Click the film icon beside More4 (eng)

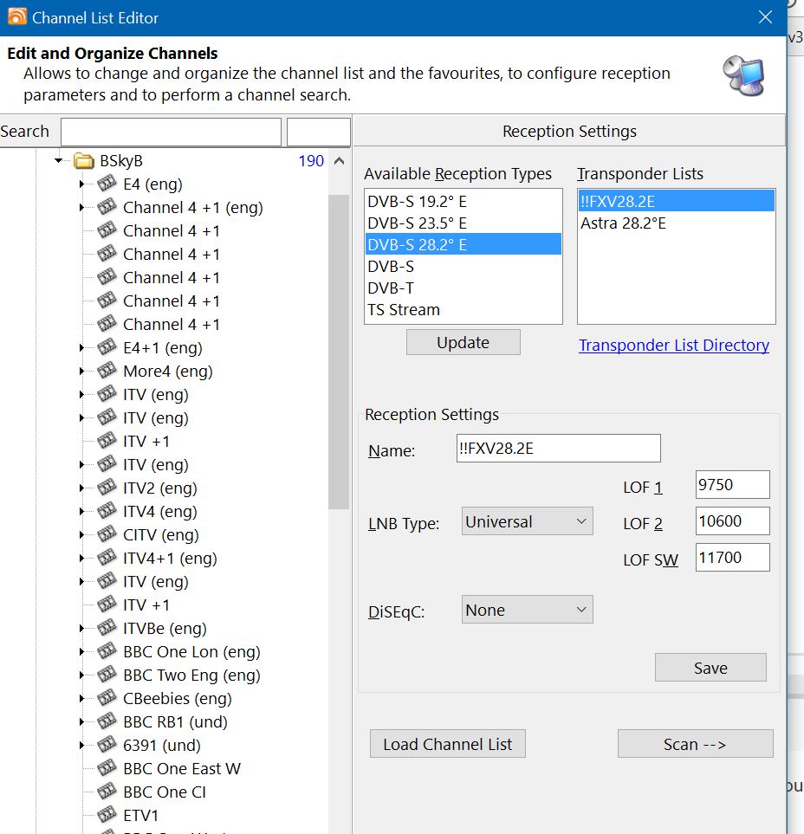tap(107, 371)
